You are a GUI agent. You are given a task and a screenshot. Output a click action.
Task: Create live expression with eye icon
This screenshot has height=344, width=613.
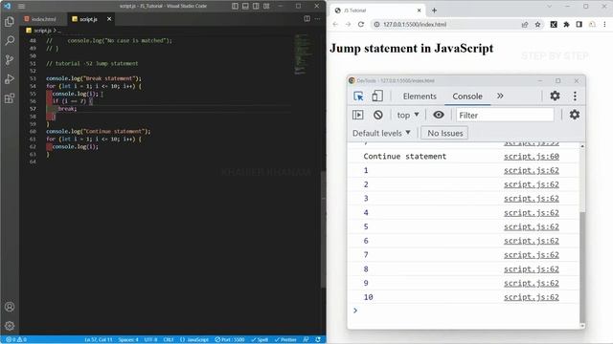coord(439,115)
